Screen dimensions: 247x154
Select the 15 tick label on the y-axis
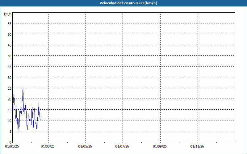click(9, 110)
